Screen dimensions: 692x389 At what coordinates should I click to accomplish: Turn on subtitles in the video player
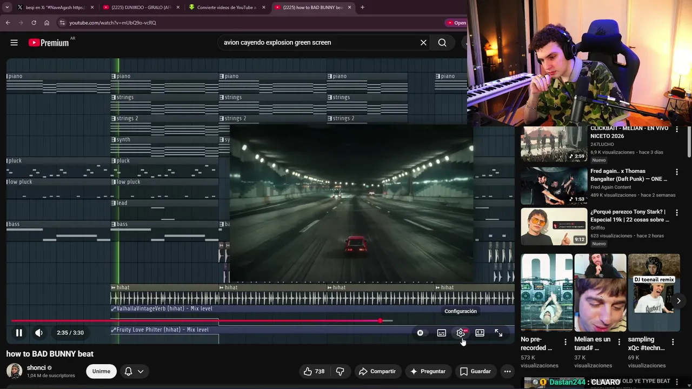pyautogui.click(x=442, y=333)
